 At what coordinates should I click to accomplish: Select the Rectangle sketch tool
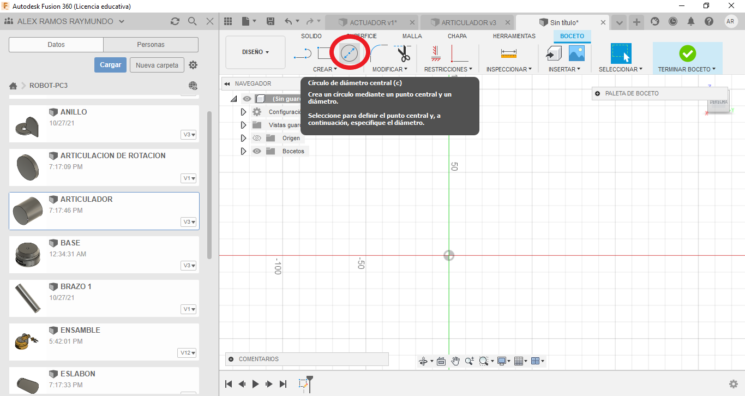[x=325, y=53]
